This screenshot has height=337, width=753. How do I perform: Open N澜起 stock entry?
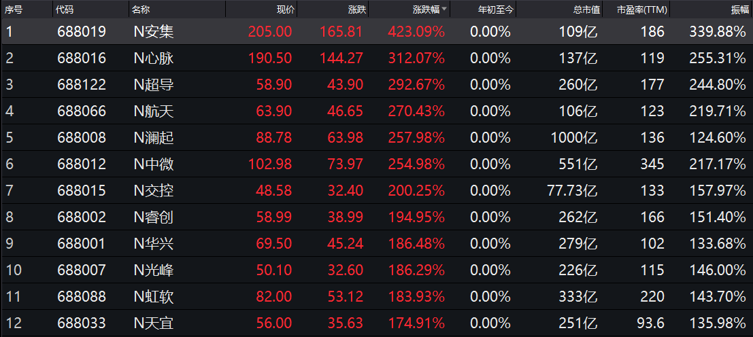pyautogui.click(x=154, y=138)
